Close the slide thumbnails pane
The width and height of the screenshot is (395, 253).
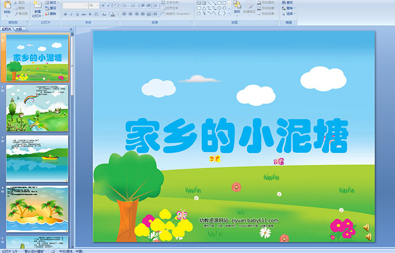point(71,29)
